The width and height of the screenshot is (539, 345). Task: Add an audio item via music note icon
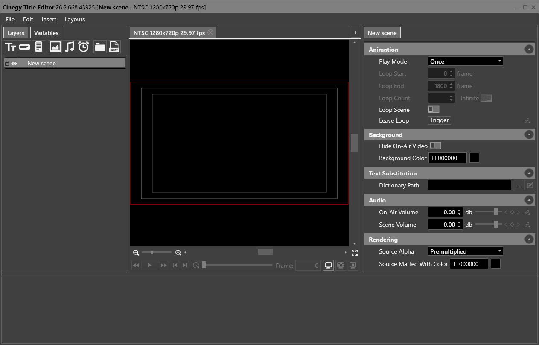(69, 47)
